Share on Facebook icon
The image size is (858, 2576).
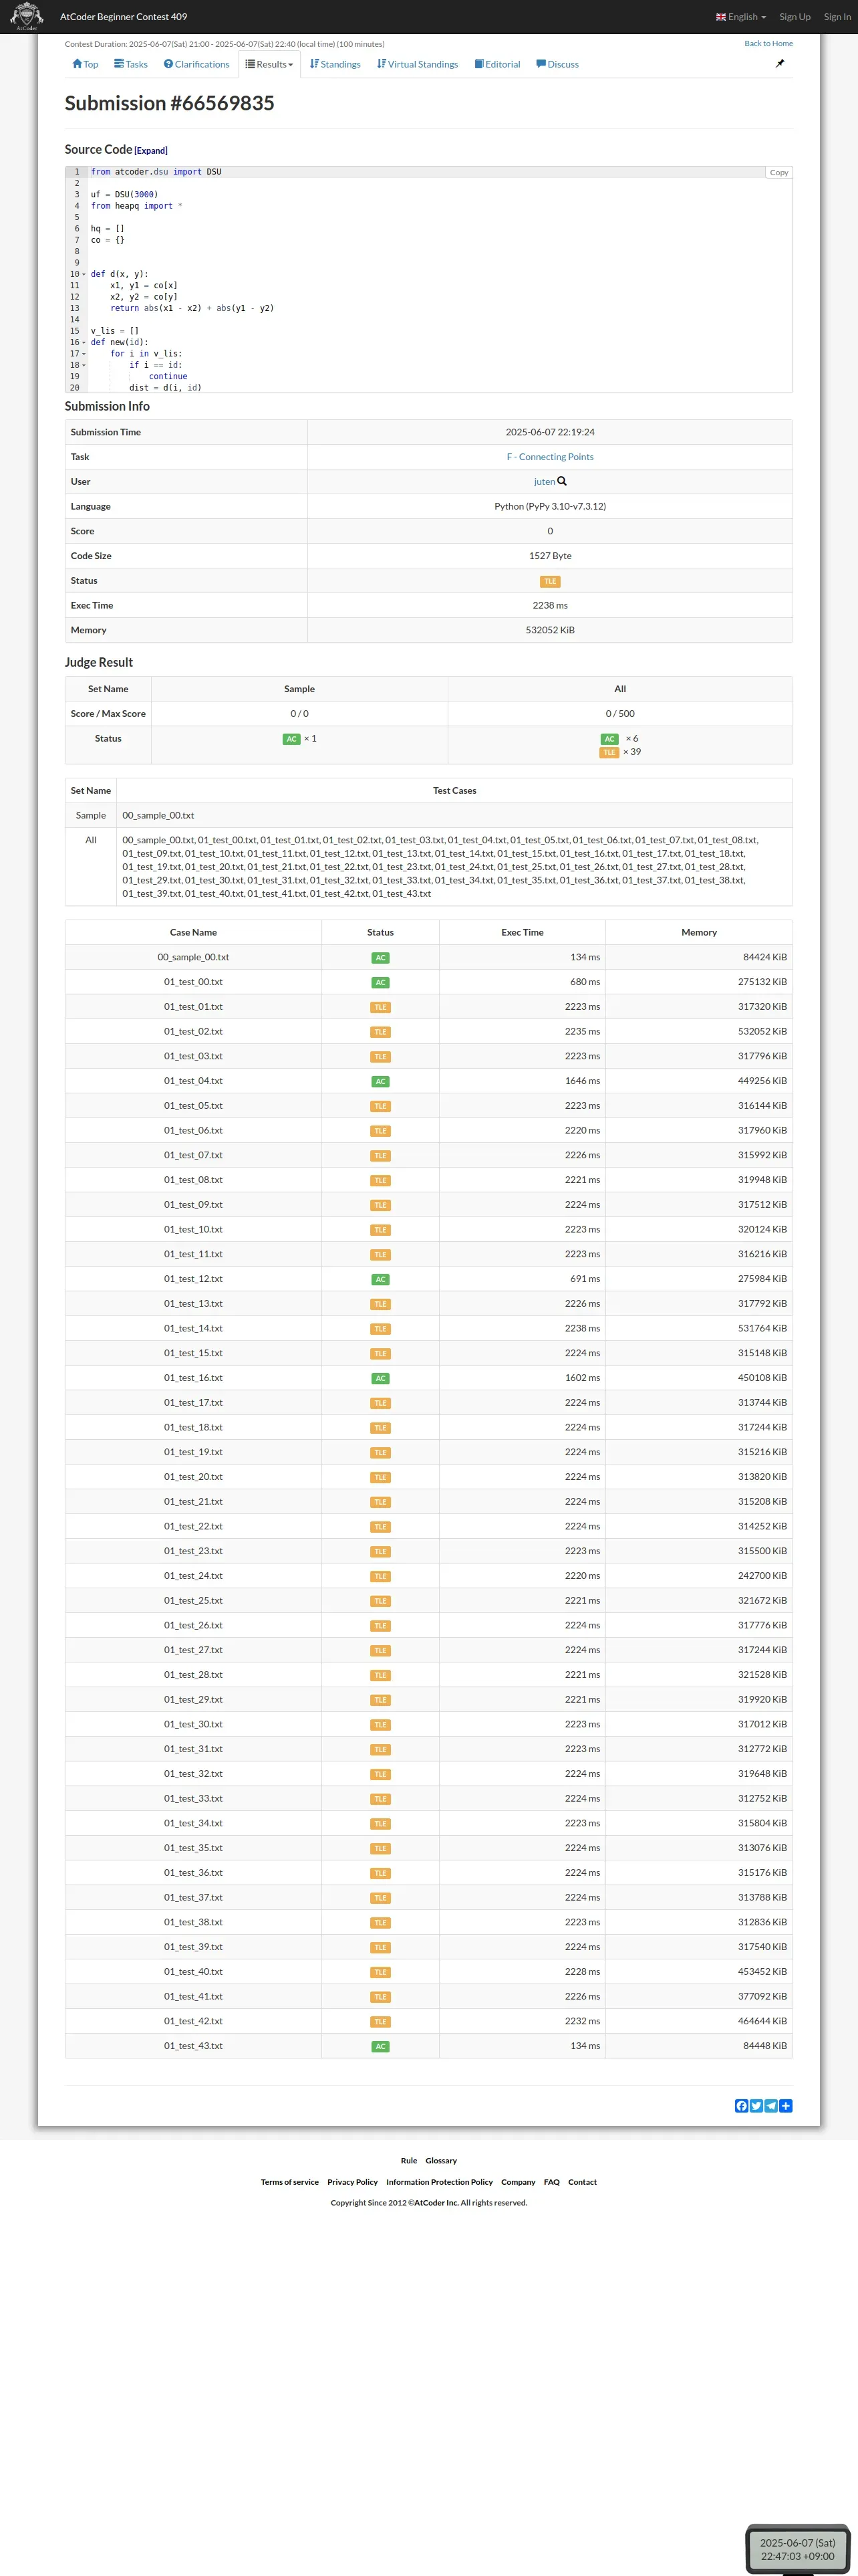(741, 2106)
